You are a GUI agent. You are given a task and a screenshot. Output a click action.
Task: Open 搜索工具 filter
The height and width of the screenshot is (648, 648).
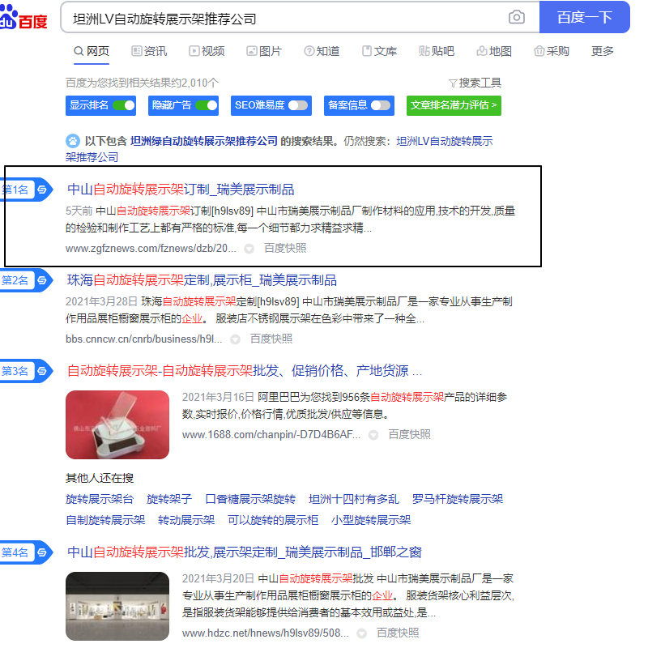pos(475,83)
